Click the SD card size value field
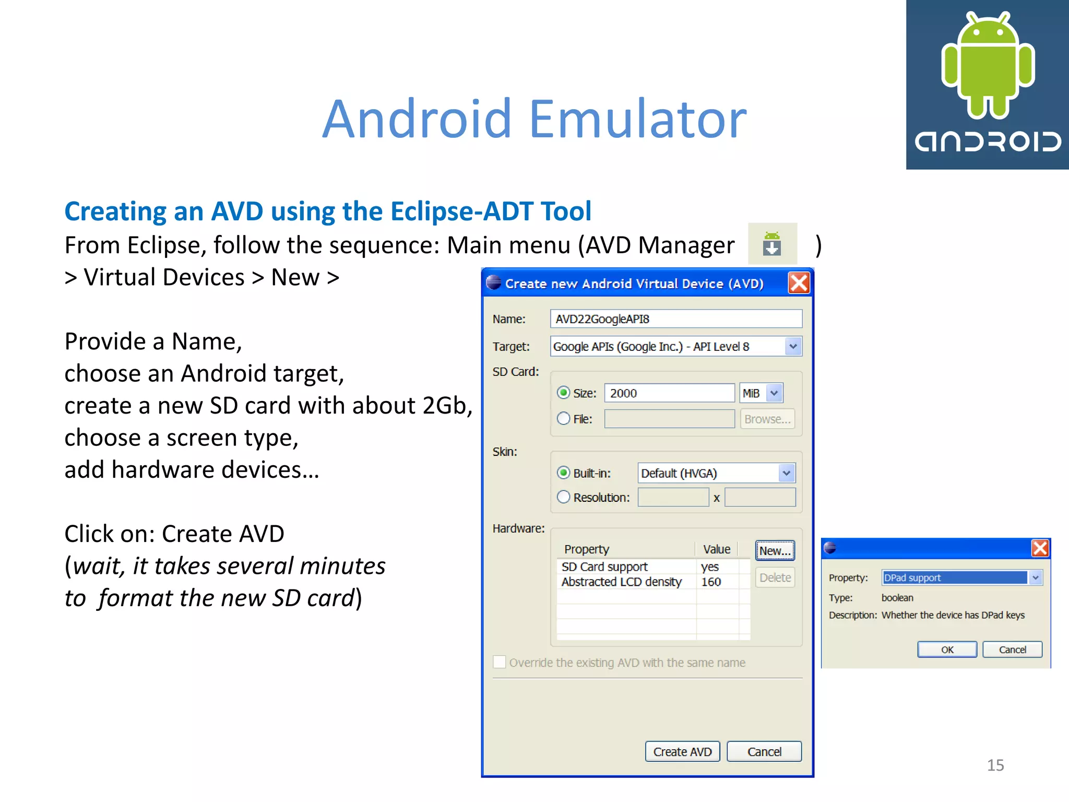 click(x=669, y=393)
